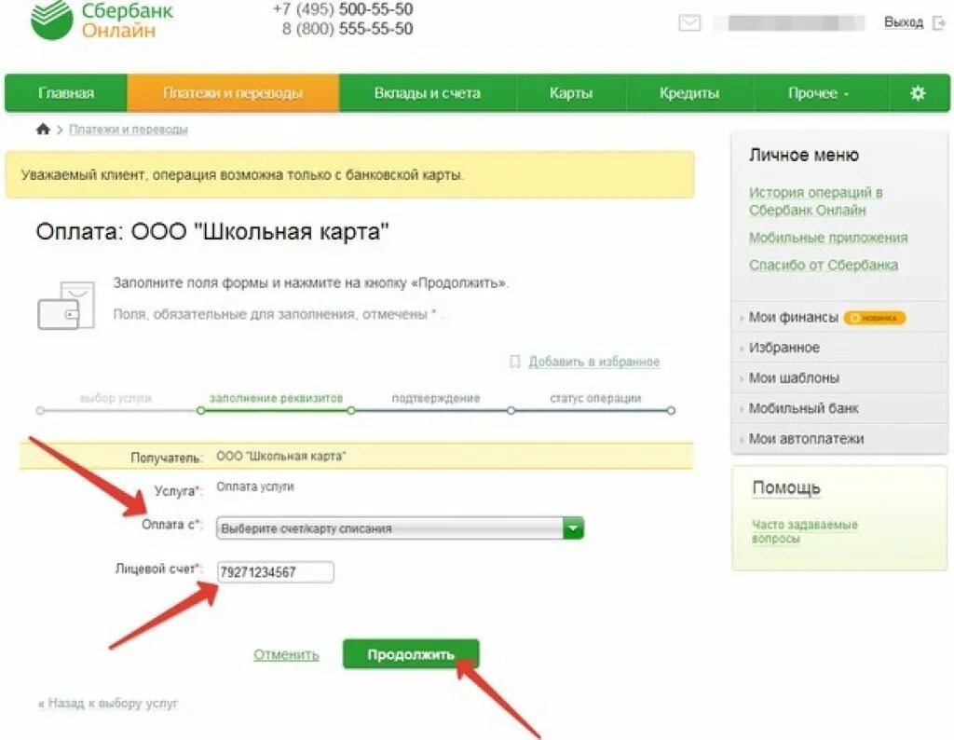The width and height of the screenshot is (954, 740).
Task: Click the подтверждение step label
Action: click(436, 398)
